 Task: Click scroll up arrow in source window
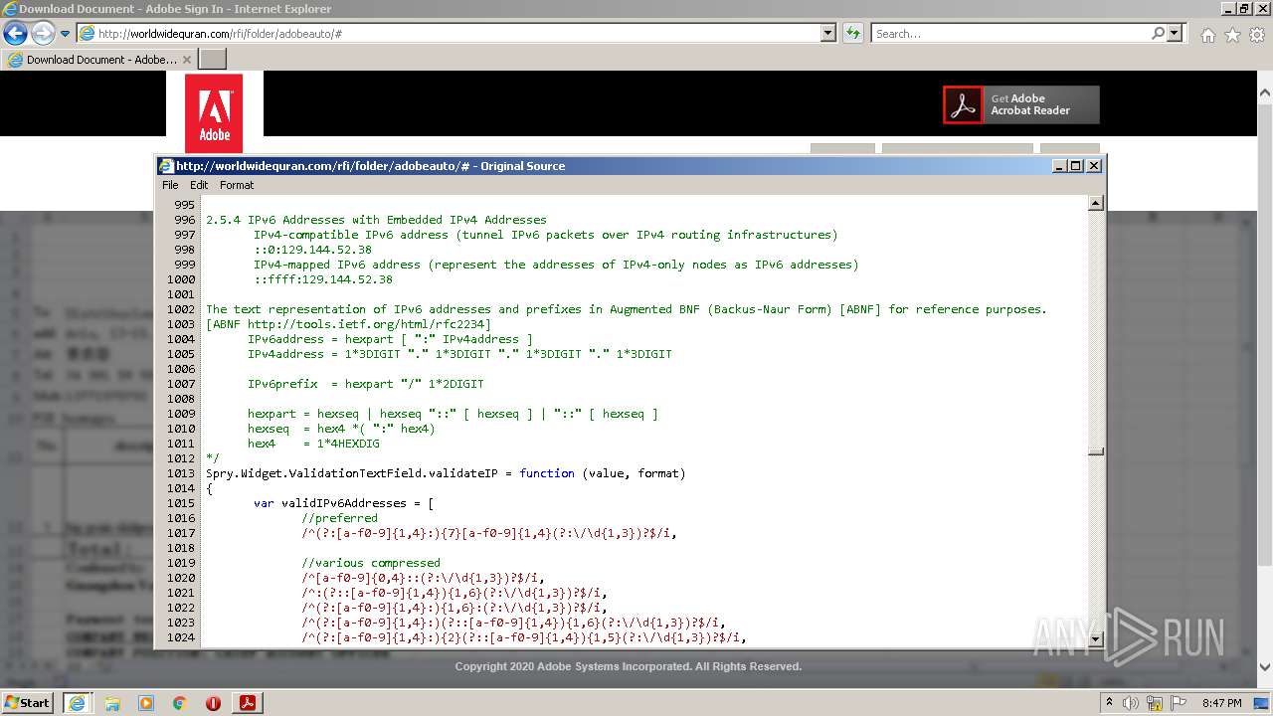(x=1096, y=204)
